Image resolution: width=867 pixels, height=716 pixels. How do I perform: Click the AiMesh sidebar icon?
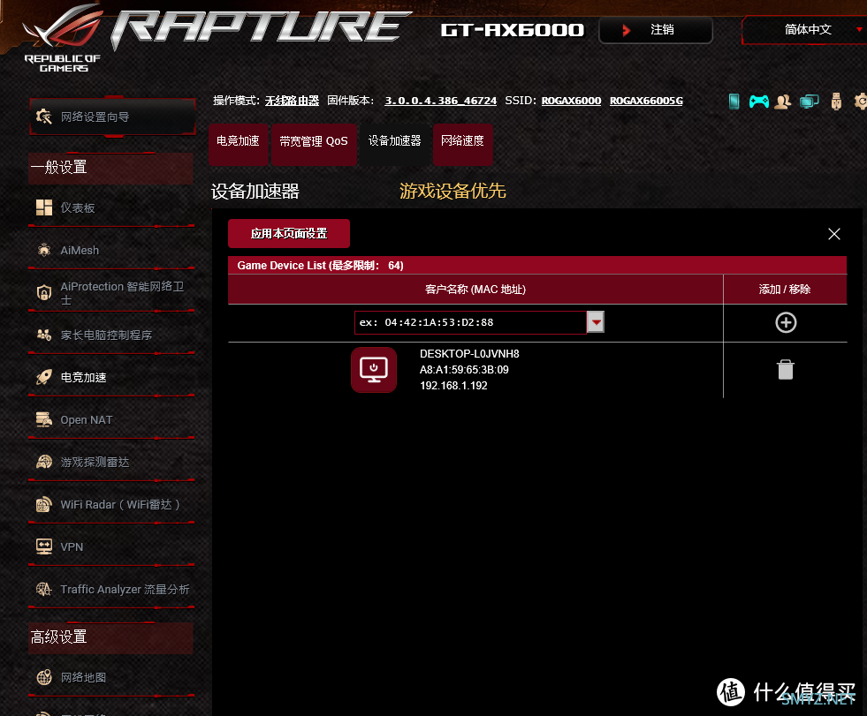coord(44,250)
